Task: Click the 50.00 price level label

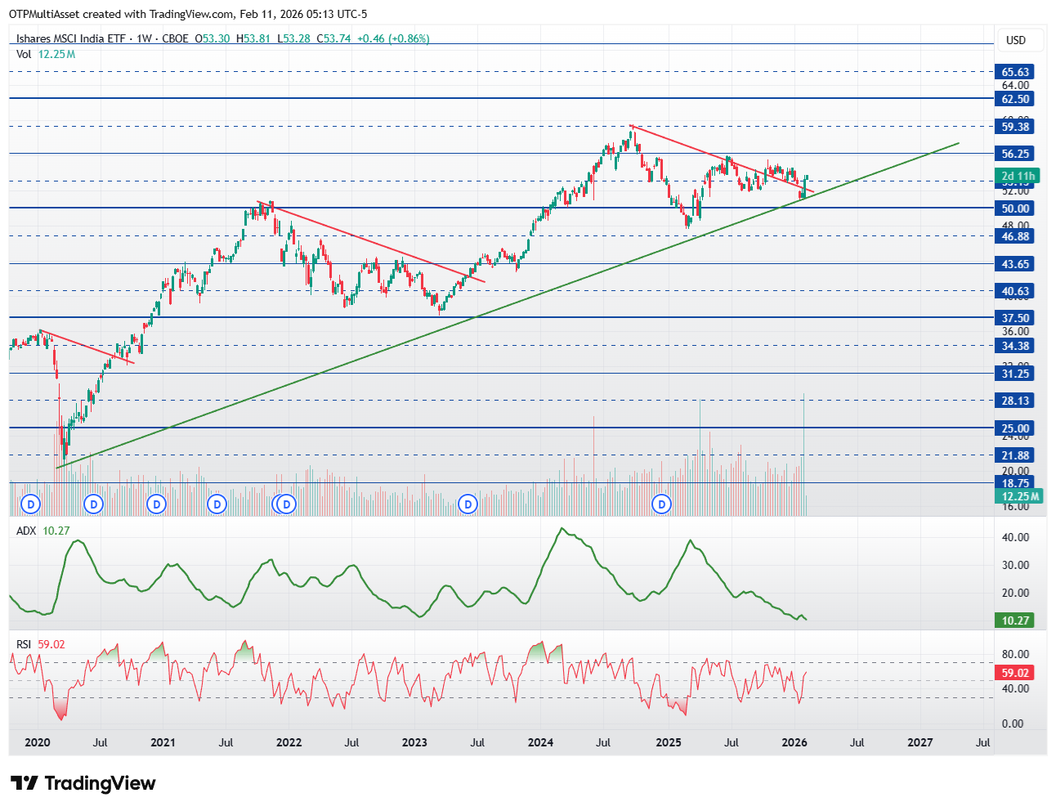Action: 1015,208
